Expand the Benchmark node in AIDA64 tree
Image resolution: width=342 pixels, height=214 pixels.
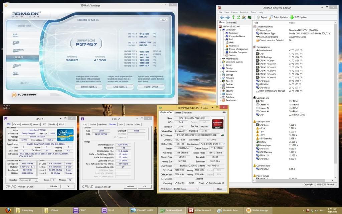tap(220, 100)
